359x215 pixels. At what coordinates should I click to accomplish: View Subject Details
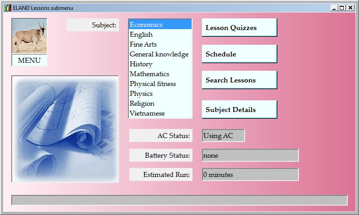coord(239,110)
